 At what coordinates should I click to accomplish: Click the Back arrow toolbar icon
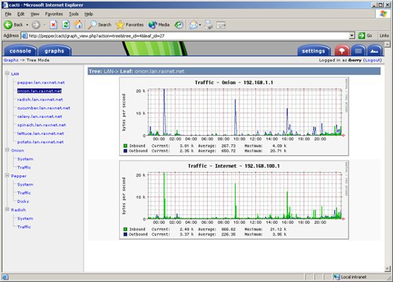pyautogui.click(x=8, y=24)
